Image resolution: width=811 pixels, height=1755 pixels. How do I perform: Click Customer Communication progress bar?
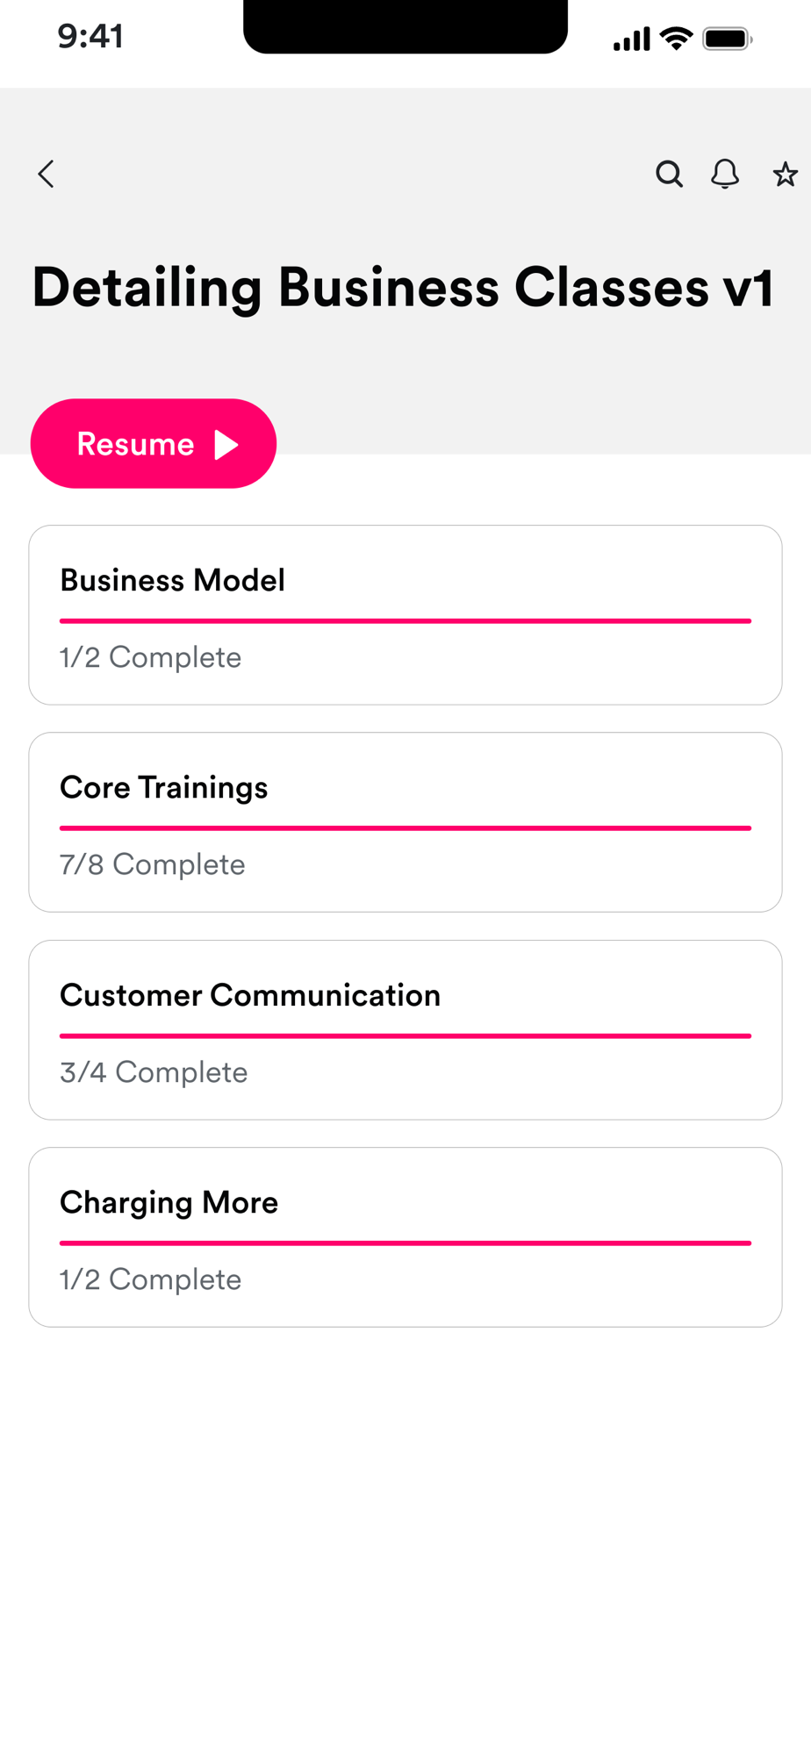point(405,1035)
